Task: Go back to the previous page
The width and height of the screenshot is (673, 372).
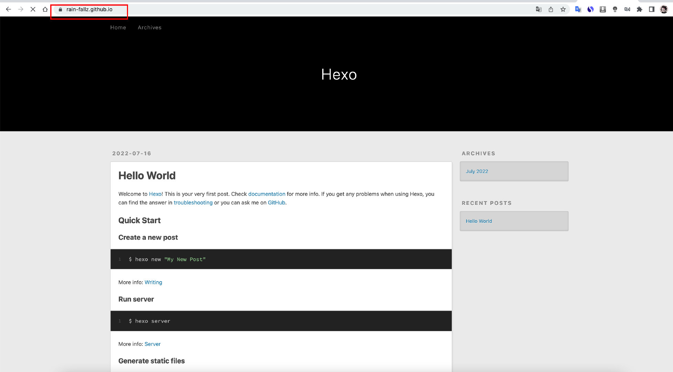Action: [9, 9]
